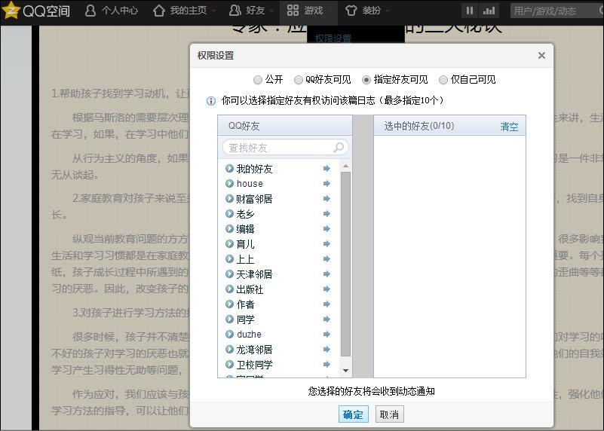
Task: Click the friend list scroll-down arrow
Action: click(x=345, y=370)
